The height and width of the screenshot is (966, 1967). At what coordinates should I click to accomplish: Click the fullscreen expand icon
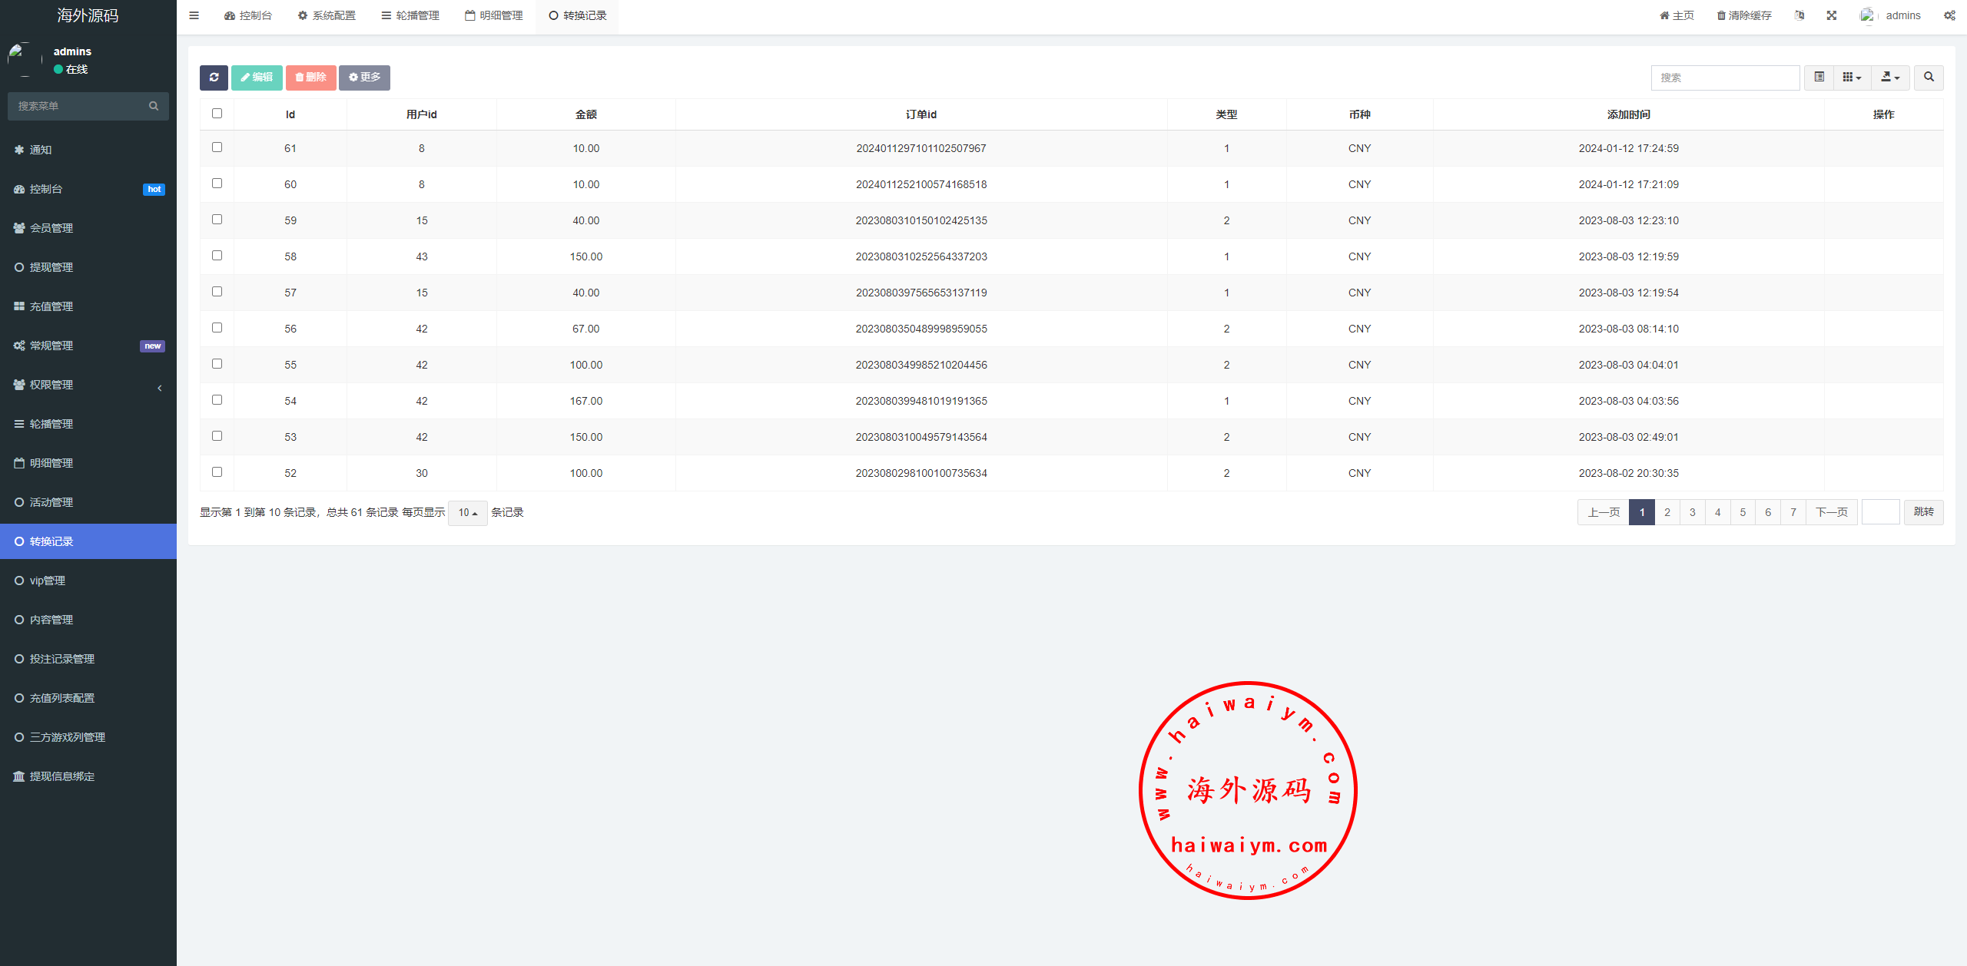[1832, 15]
